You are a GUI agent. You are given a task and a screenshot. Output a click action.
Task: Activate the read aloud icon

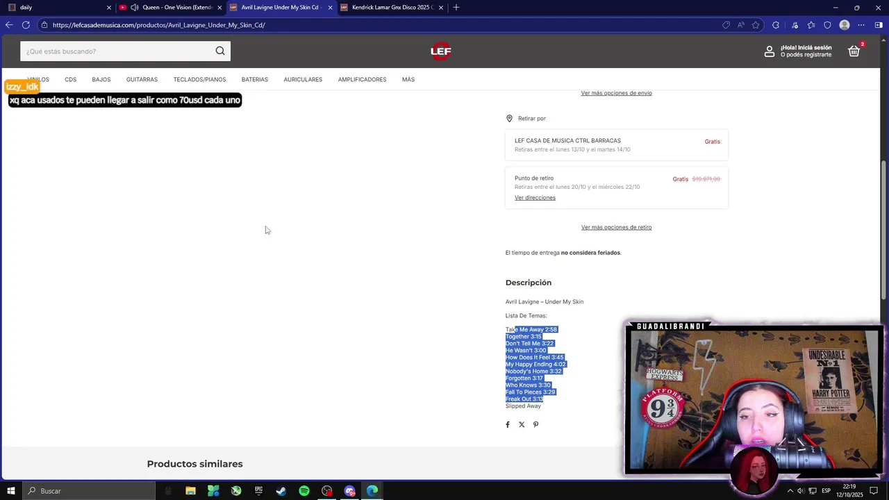[x=741, y=25]
